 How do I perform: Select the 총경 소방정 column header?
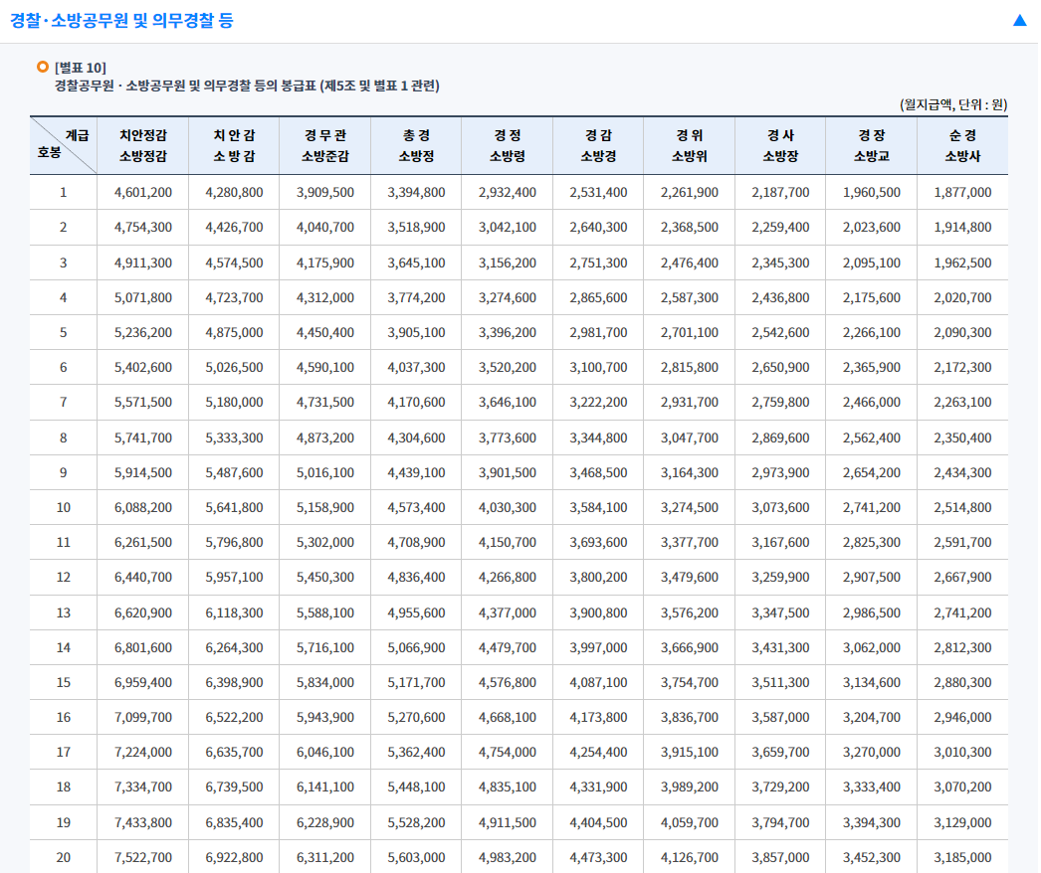coord(416,145)
